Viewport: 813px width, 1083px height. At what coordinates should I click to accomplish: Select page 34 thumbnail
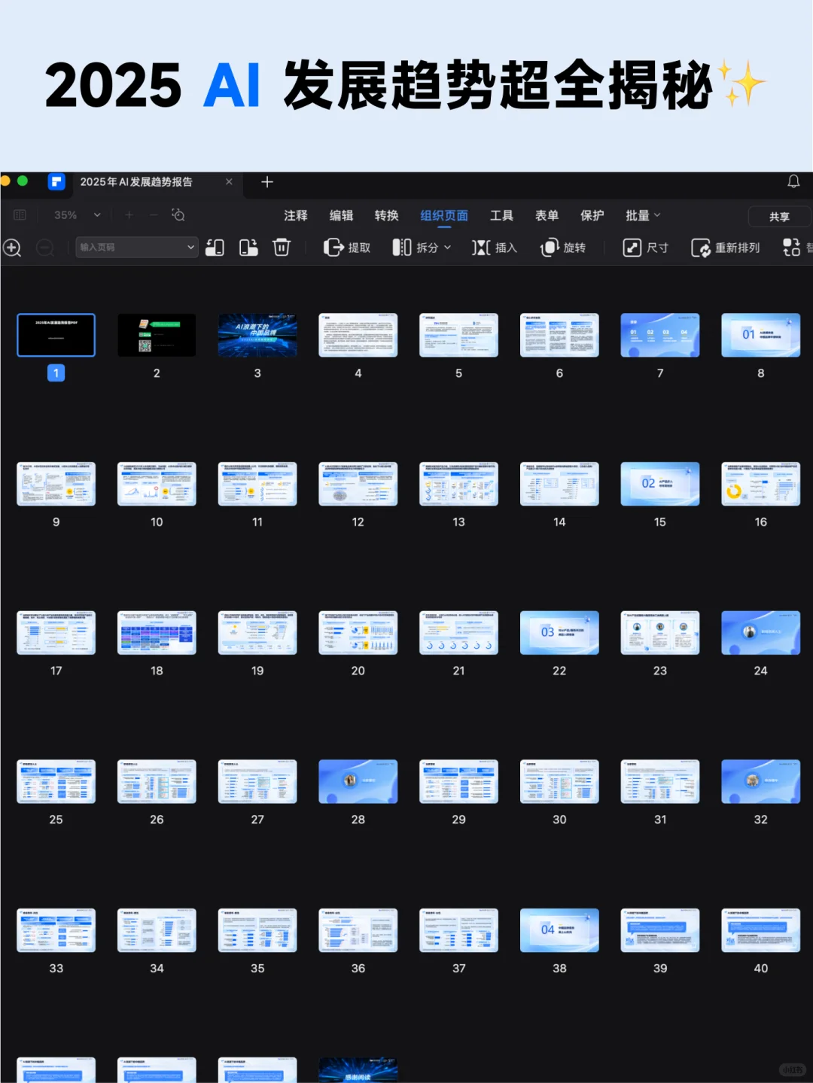pyautogui.click(x=157, y=930)
